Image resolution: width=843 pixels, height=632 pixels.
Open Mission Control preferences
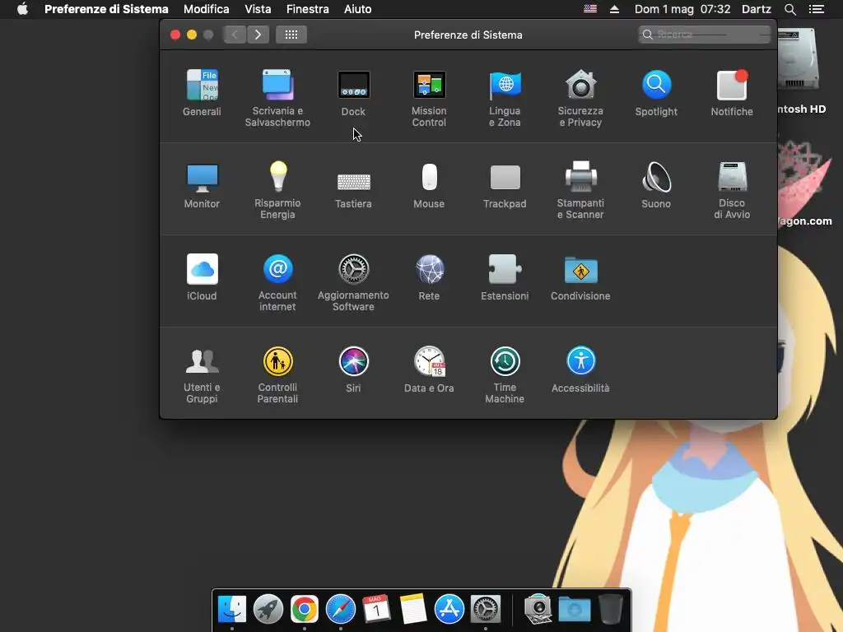click(x=429, y=98)
